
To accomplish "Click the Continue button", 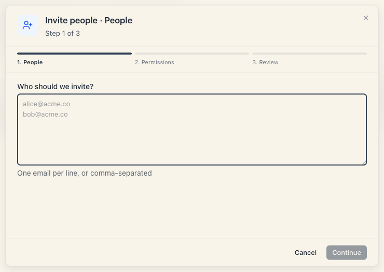I will (347, 253).
